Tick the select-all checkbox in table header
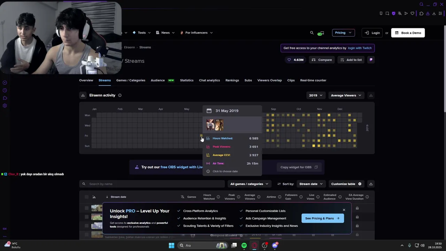 [87, 197]
